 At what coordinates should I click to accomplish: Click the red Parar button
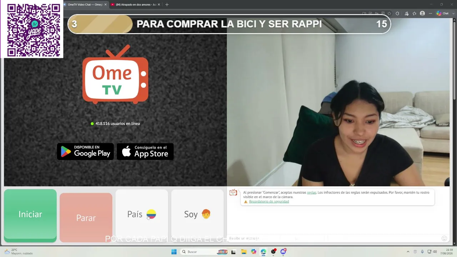[x=86, y=217]
